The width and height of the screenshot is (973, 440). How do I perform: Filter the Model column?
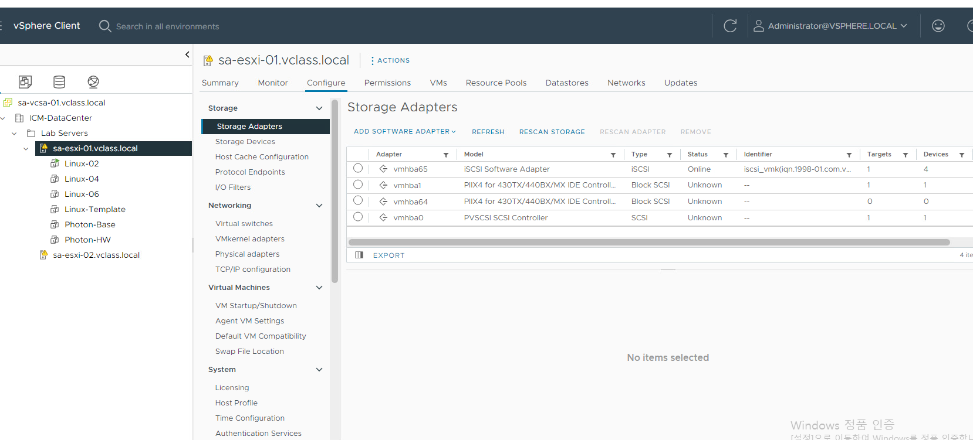(613, 155)
